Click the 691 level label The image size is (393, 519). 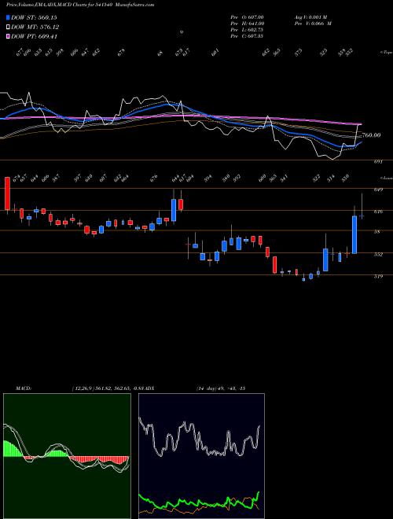378,162
